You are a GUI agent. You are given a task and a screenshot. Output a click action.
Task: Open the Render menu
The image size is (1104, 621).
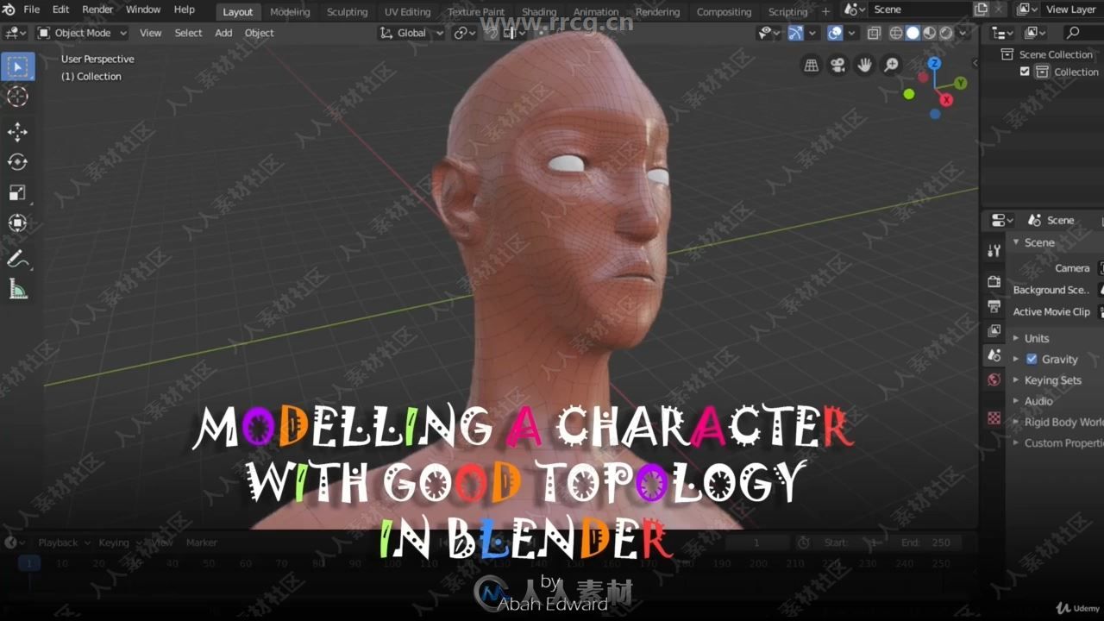click(97, 9)
